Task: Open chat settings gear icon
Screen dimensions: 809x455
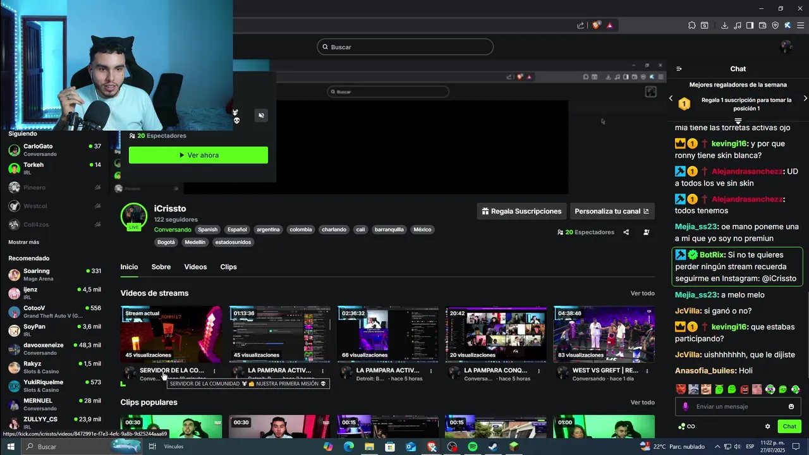Action: pos(768,427)
